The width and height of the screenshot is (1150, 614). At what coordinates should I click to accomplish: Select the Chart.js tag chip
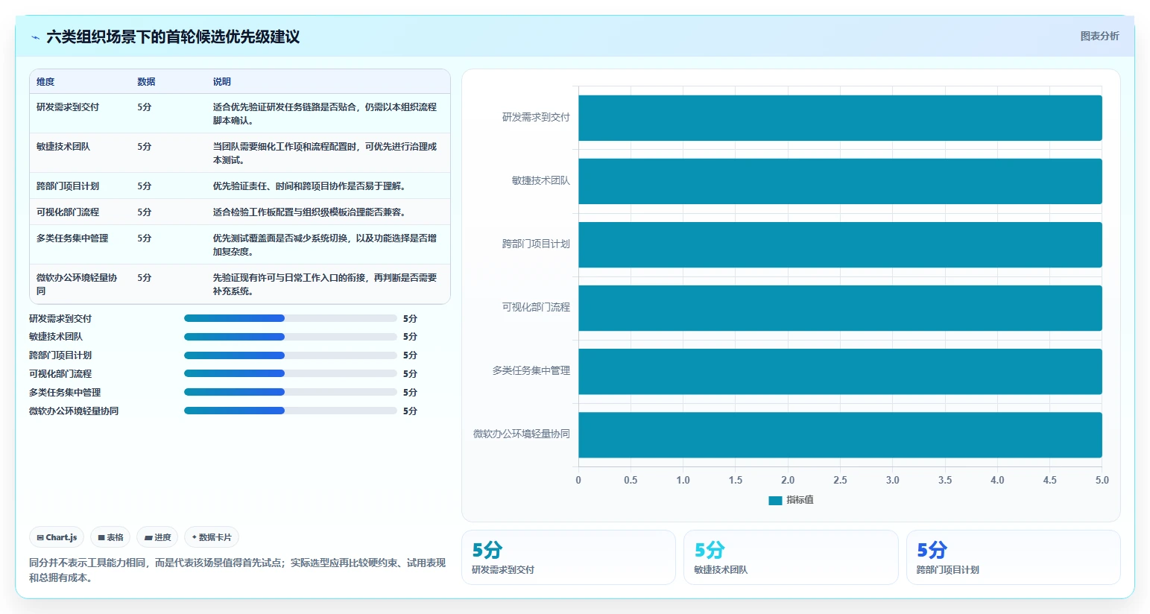pos(57,537)
